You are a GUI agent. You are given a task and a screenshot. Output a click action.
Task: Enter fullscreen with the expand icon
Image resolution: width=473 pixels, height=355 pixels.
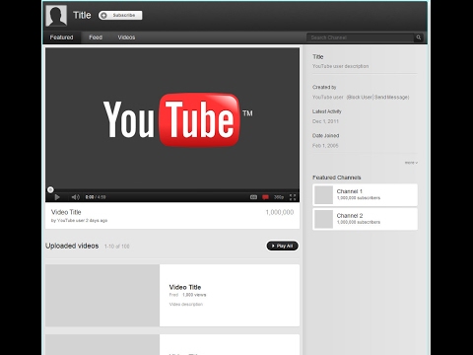tap(293, 197)
